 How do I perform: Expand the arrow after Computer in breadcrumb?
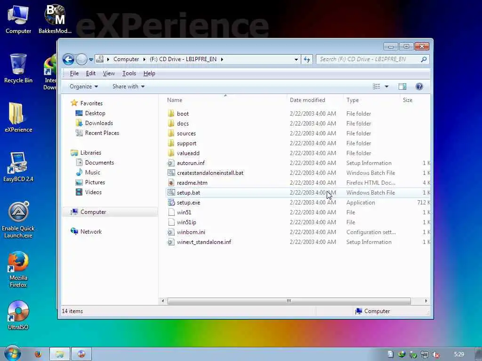click(x=144, y=59)
